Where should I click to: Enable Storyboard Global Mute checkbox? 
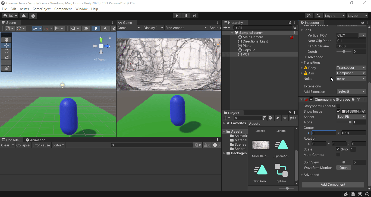338,106
